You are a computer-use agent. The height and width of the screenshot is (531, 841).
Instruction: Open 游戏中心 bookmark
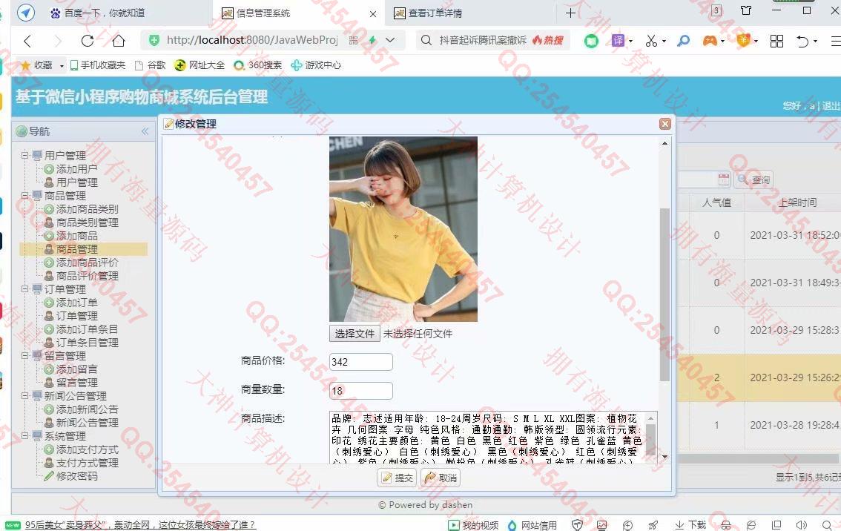[x=316, y=65]
